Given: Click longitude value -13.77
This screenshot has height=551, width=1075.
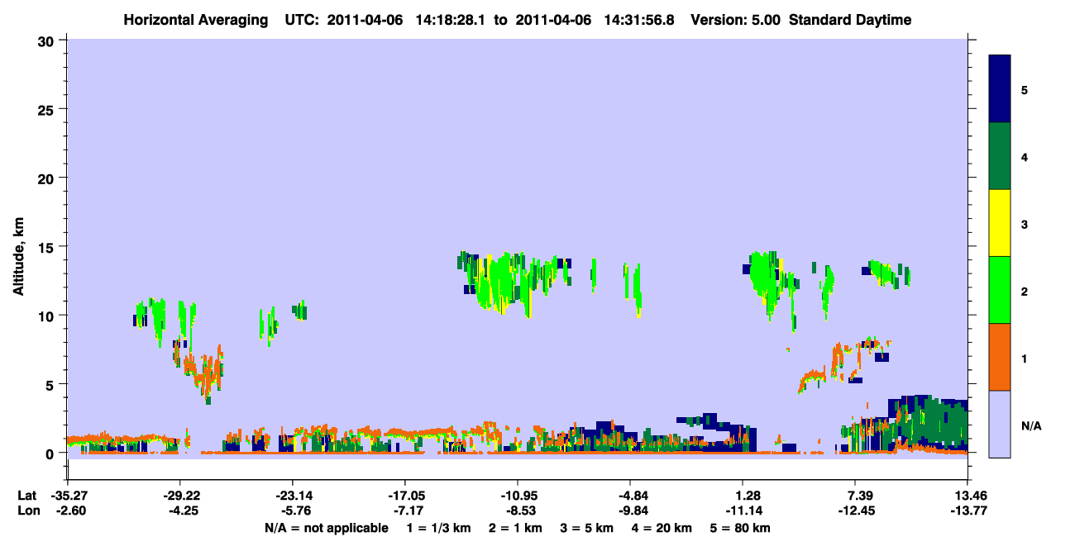Looking at the screenshot, I should 967,511.
